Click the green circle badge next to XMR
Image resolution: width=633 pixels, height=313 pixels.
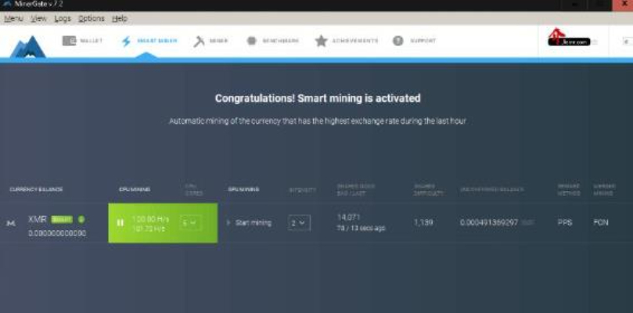pos(81,219)
